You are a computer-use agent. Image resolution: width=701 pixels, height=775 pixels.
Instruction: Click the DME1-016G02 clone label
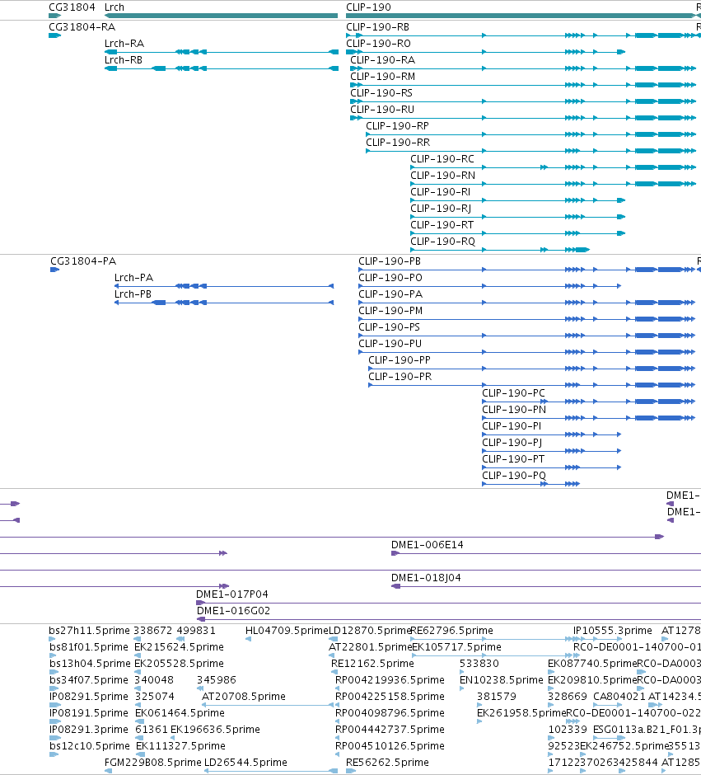(233, 610)
